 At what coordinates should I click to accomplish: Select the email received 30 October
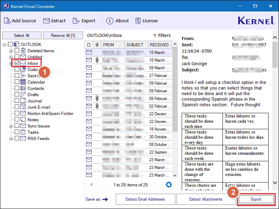click(x=128, y=137)
